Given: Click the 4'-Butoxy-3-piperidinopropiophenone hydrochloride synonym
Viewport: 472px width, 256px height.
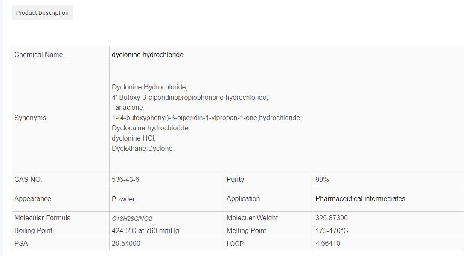Looking at the screenshot, I should [x=190, y=97].
